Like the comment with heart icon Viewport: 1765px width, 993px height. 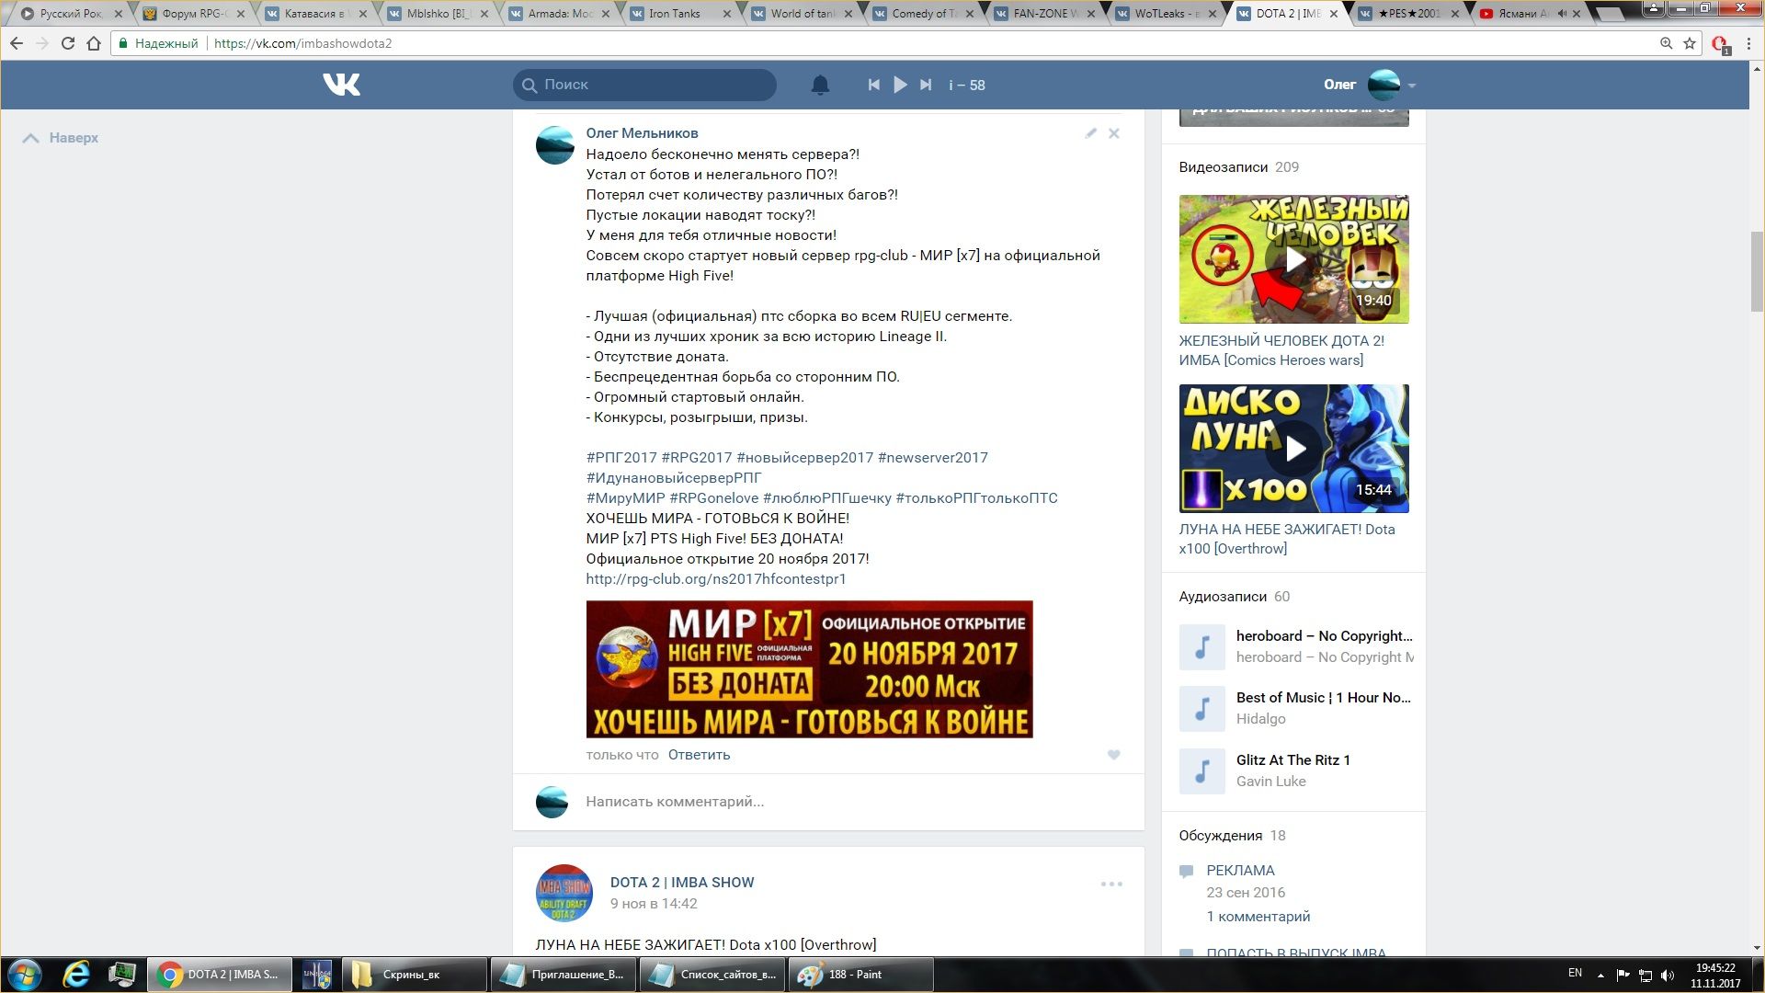(1113, 755)
